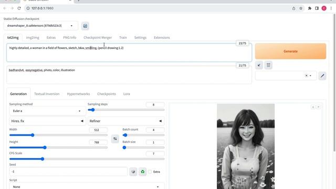Reuse last seed with the recycle icon
The image size is (336, 189).
click(142, 172)
